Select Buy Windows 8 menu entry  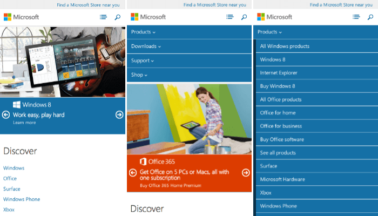[x=317, y=86]
